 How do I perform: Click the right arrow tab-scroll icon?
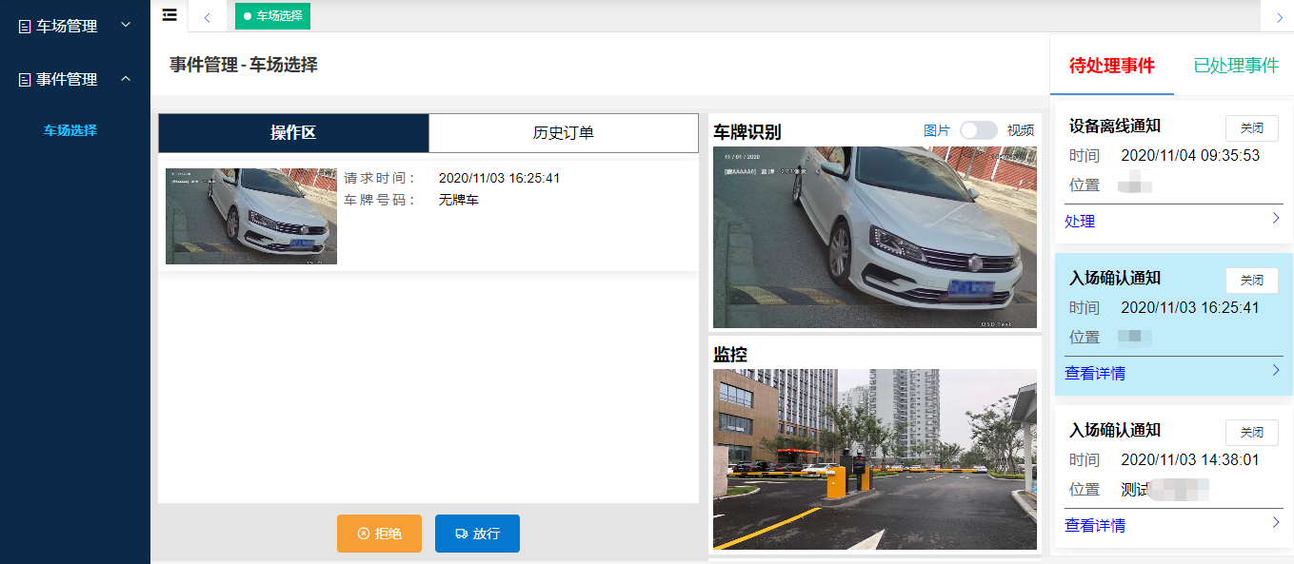(1278, 16)
